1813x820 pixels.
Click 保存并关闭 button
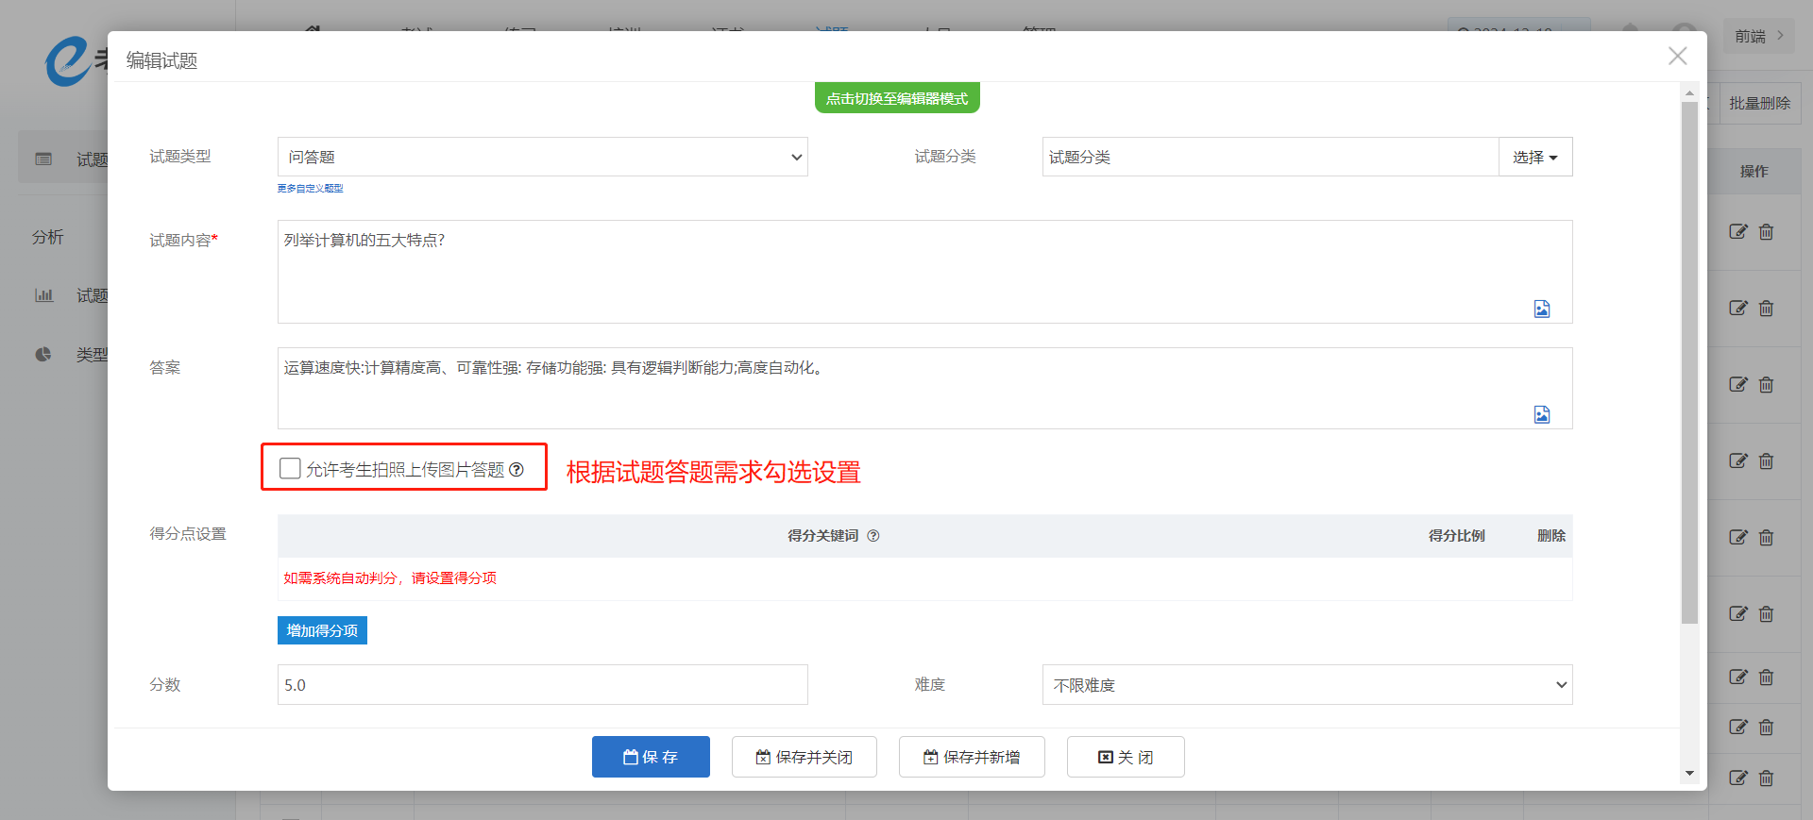[x=804, y=757]
